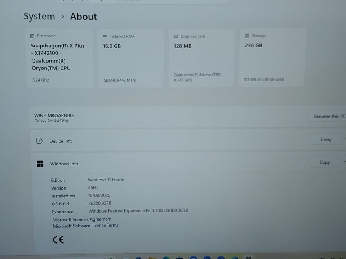Select the Speed: 8448 MT/s text

120,80
